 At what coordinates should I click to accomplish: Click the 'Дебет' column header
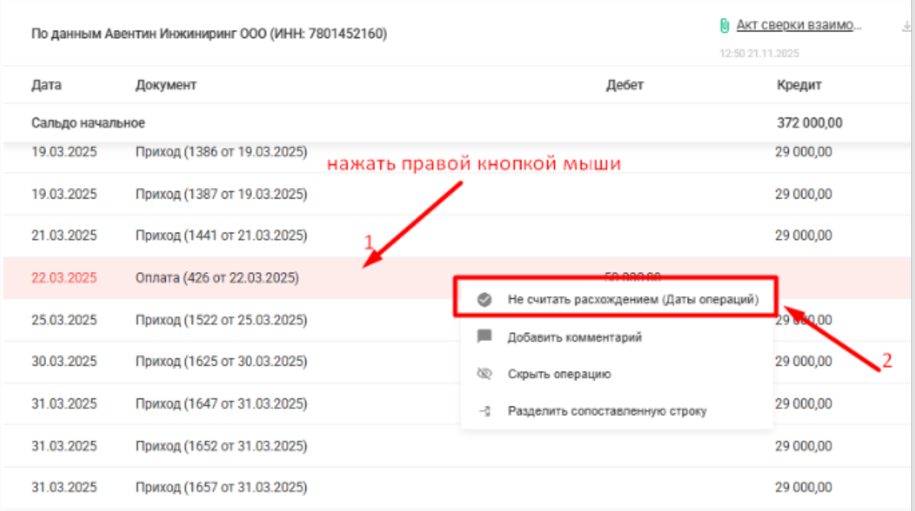point(625,85)
